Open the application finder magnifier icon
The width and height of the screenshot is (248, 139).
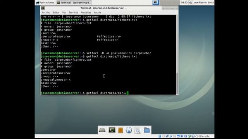coord(138,131)
